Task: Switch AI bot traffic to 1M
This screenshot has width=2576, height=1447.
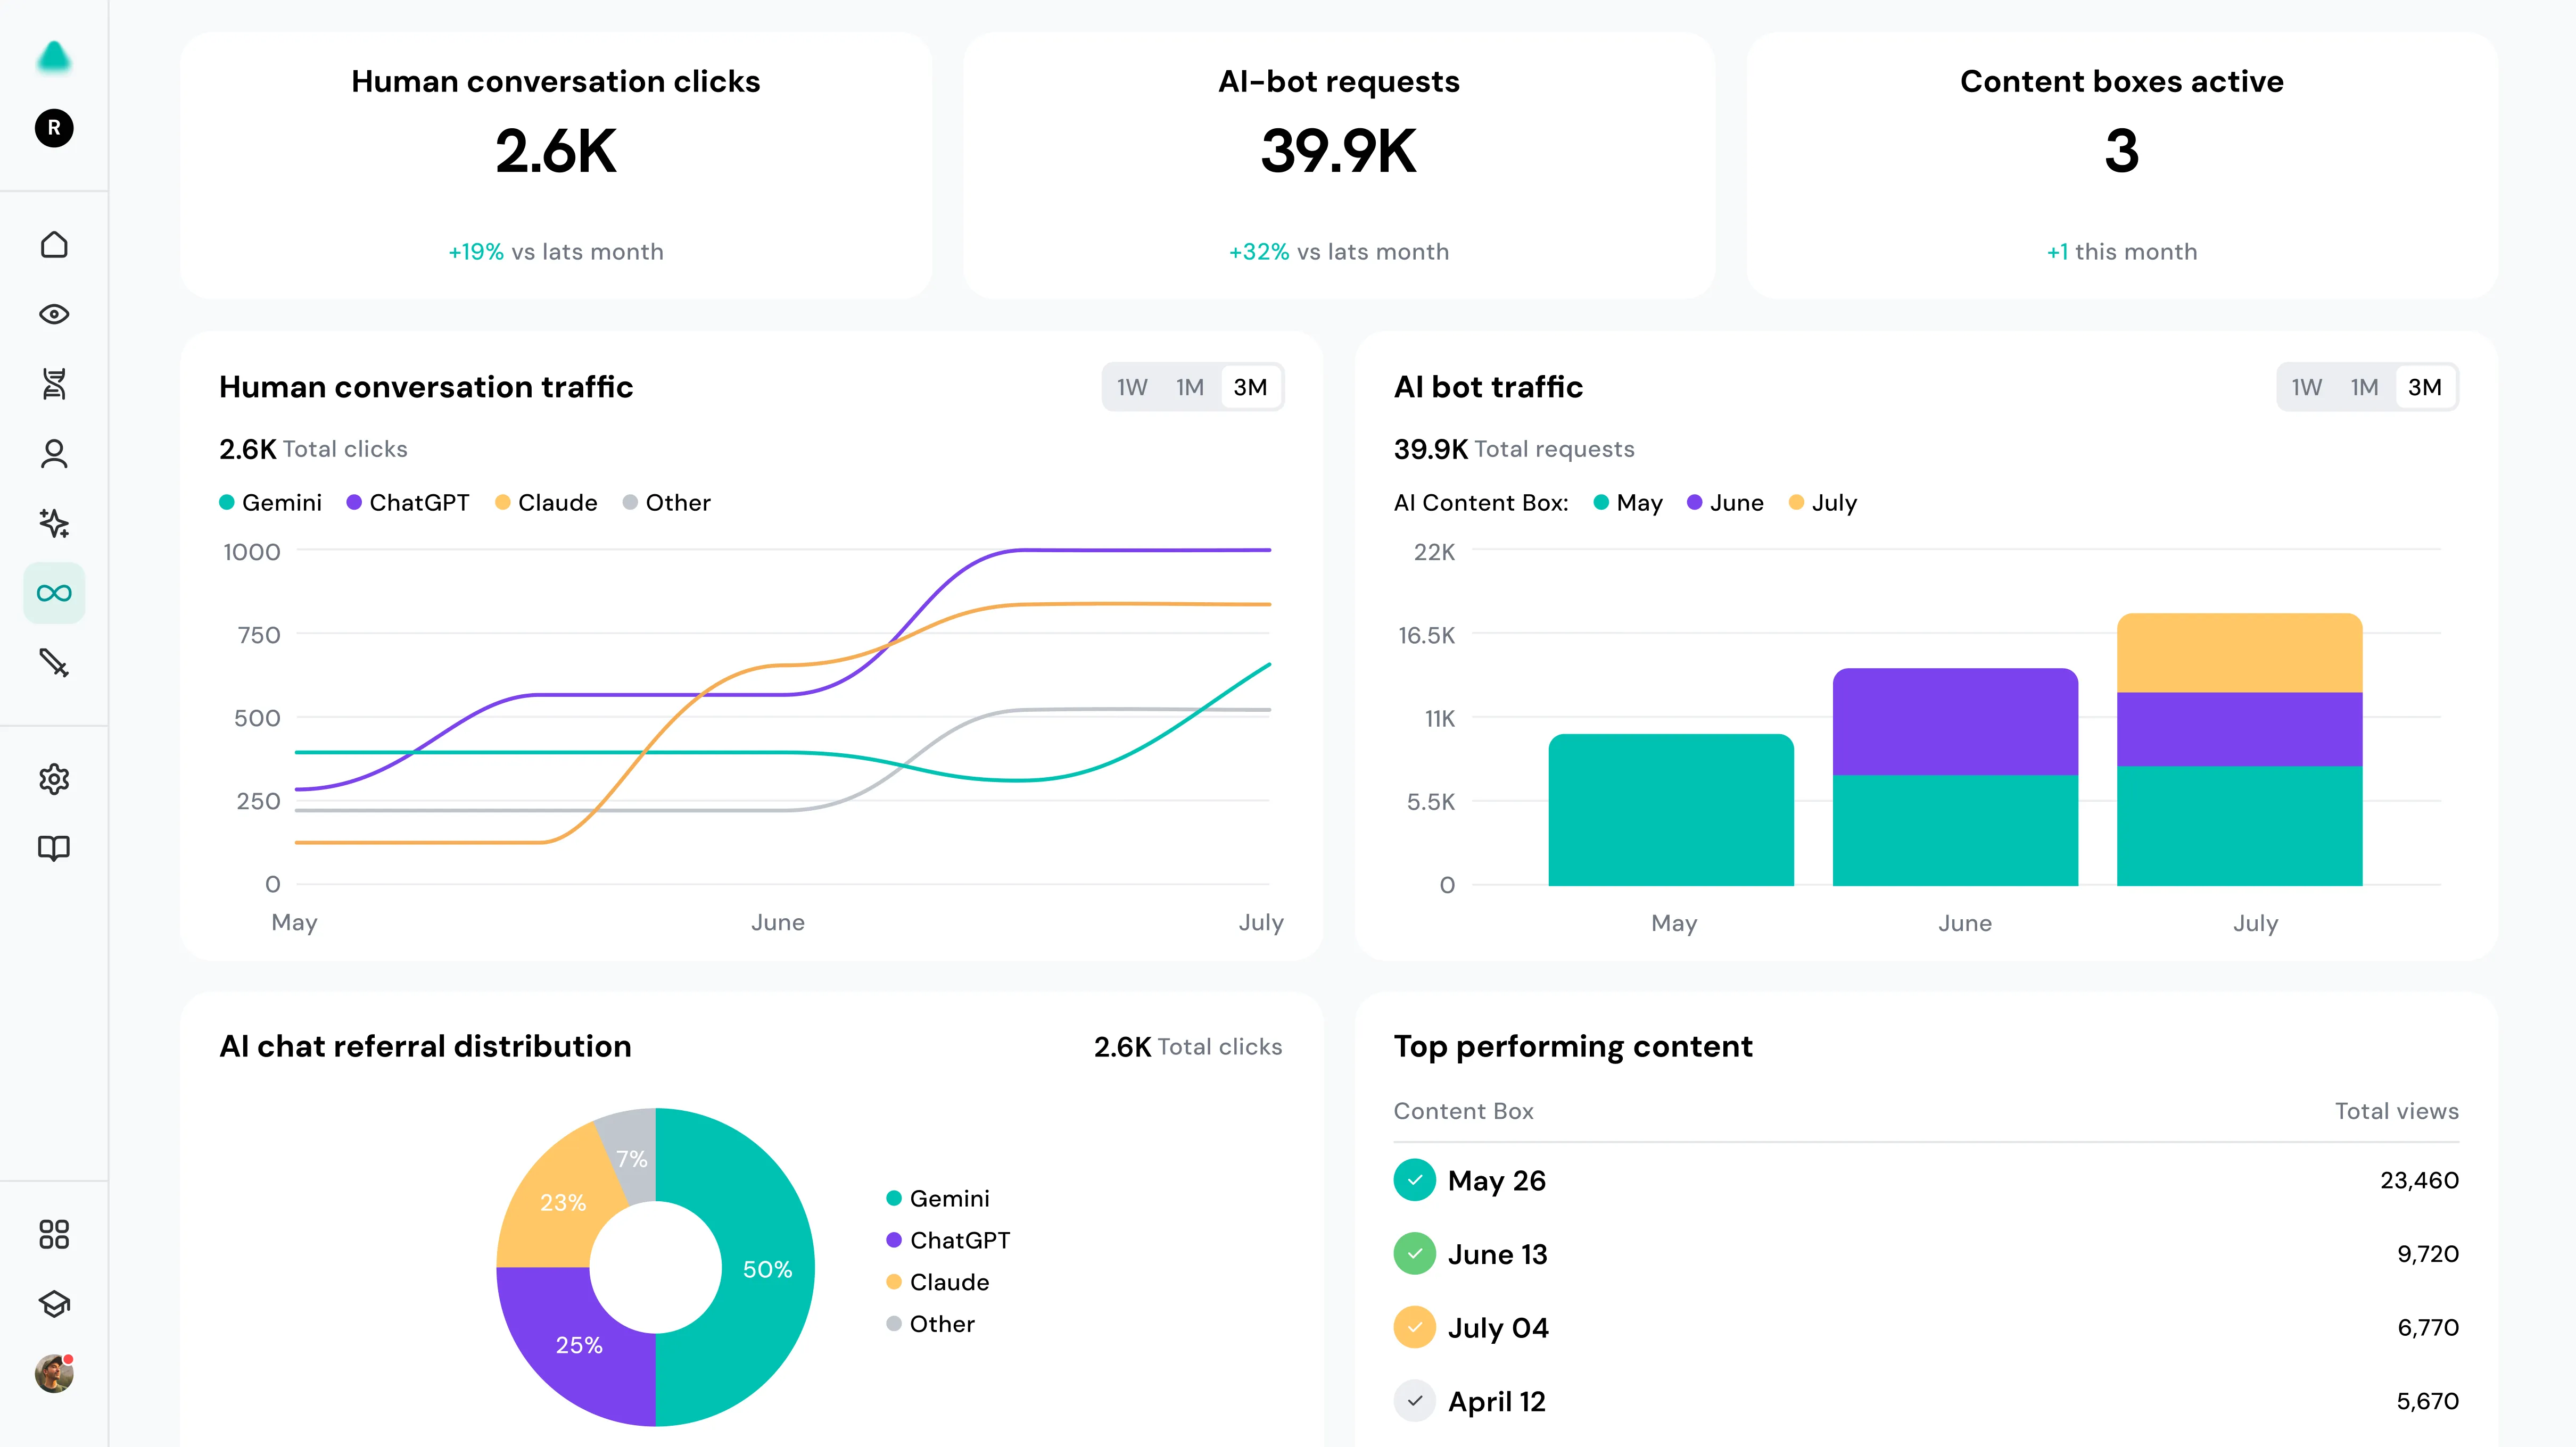Action: coord(2364,388)
